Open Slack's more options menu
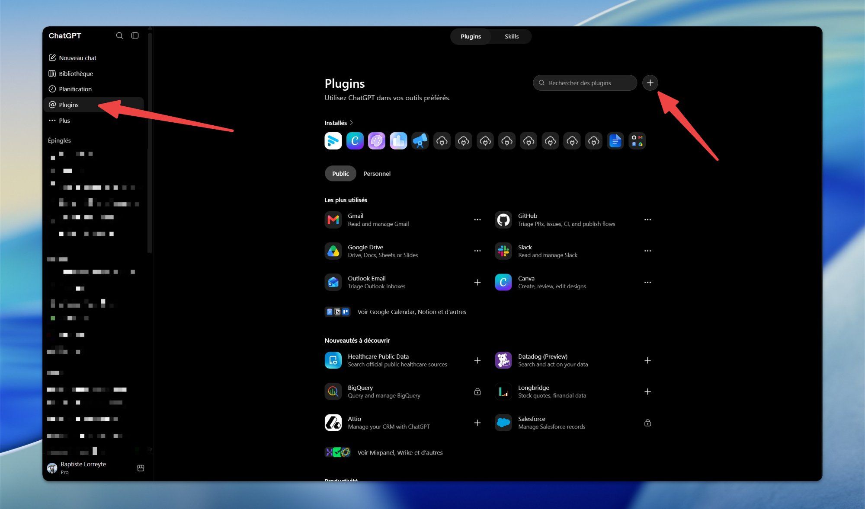This screenshot has height=509, width=865. point(647,251)
